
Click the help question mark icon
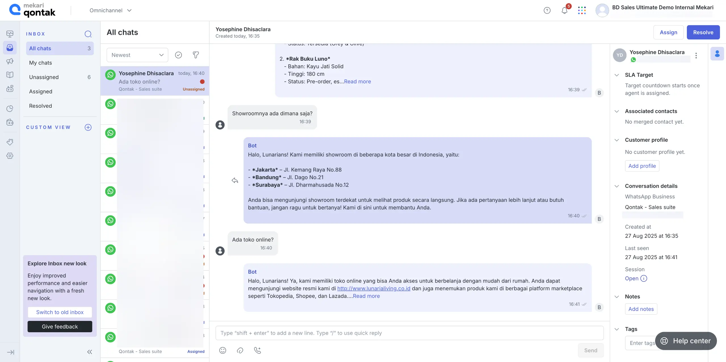click(547, 10)
